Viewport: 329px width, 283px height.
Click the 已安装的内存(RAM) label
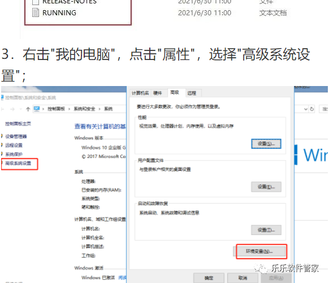coord(101,190)
